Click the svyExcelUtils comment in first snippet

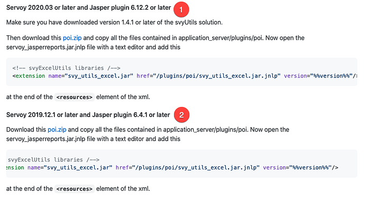66,68
